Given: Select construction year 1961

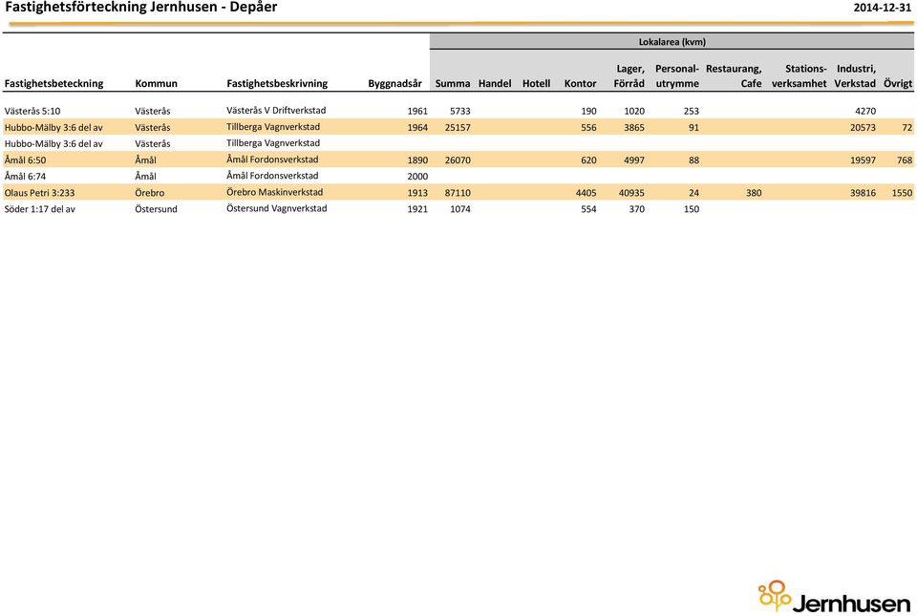Looking at the screenshot, I should click(x=417, y=111).
